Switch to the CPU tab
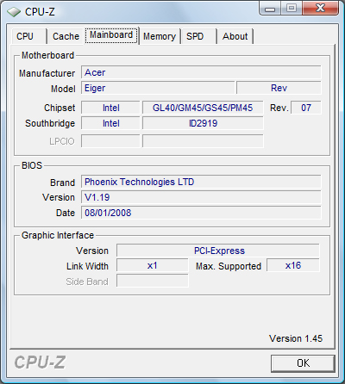This screenshot has height=384, width=345. (28, 36)
